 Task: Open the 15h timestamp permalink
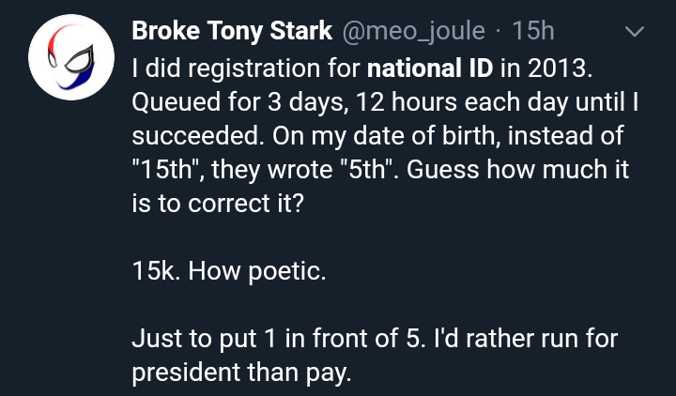pyautogui.click(x=533, y=31)
